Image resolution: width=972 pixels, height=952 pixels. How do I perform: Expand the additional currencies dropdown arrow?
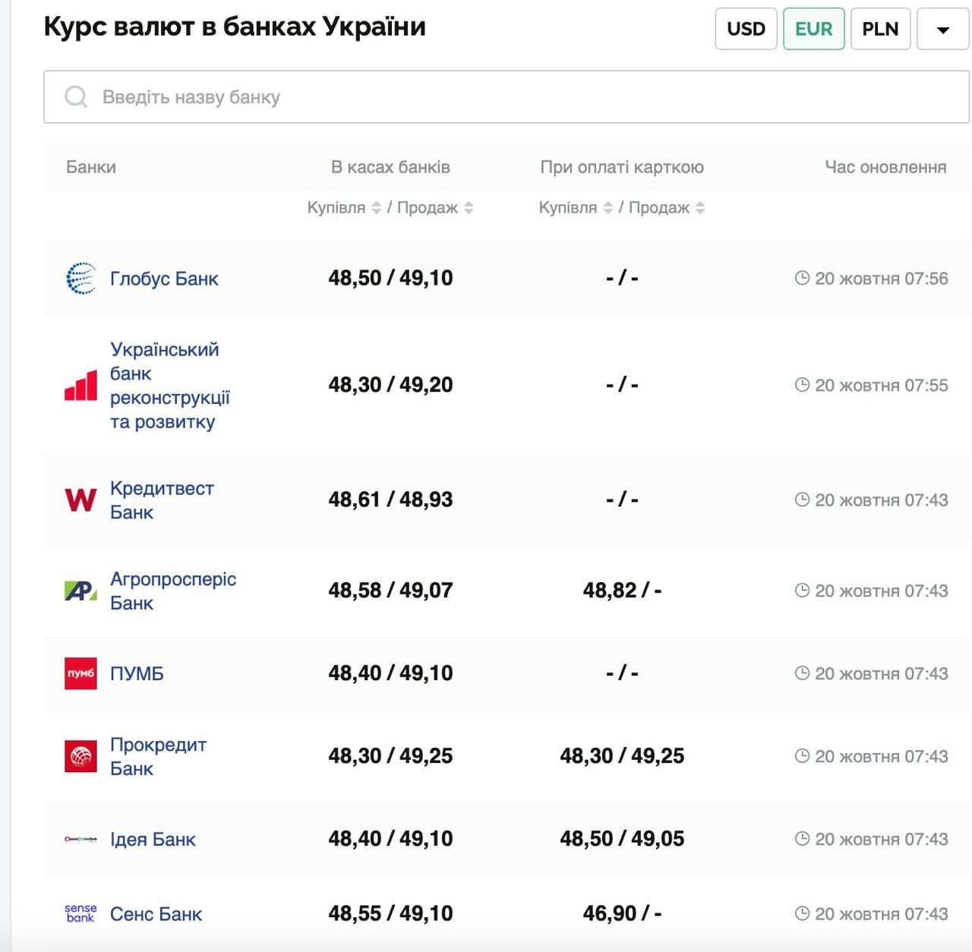[942, 30]
